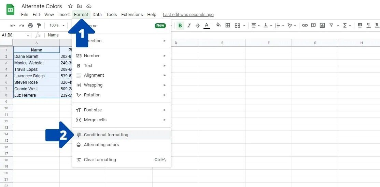Screen dimensions: 380x187
Task: Toggle Strikethrough formatting
Action: pos(198,26)
